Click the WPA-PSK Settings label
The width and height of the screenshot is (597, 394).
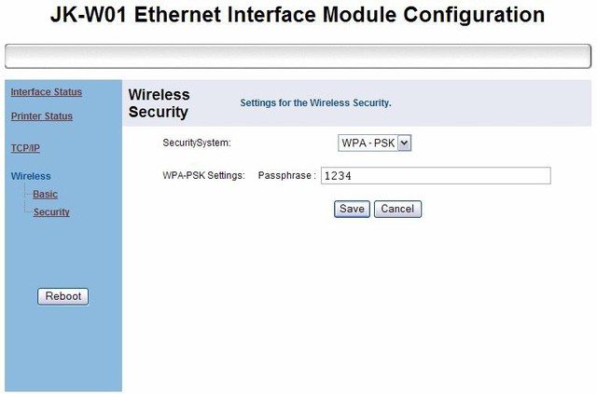point(203,175)
